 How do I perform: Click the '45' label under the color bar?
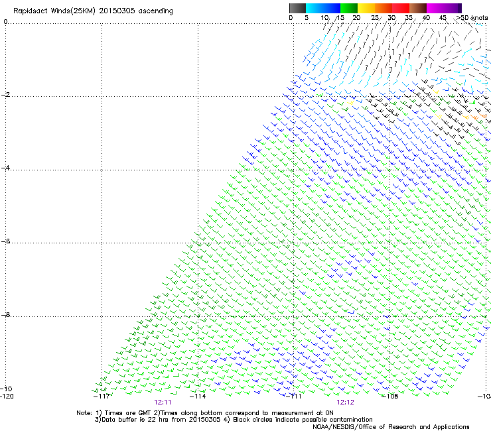click(x=443, y=18)
